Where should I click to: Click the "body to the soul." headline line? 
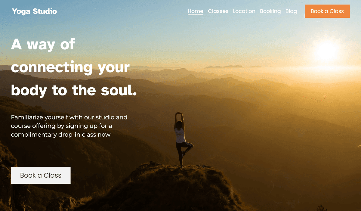point(74,90)
